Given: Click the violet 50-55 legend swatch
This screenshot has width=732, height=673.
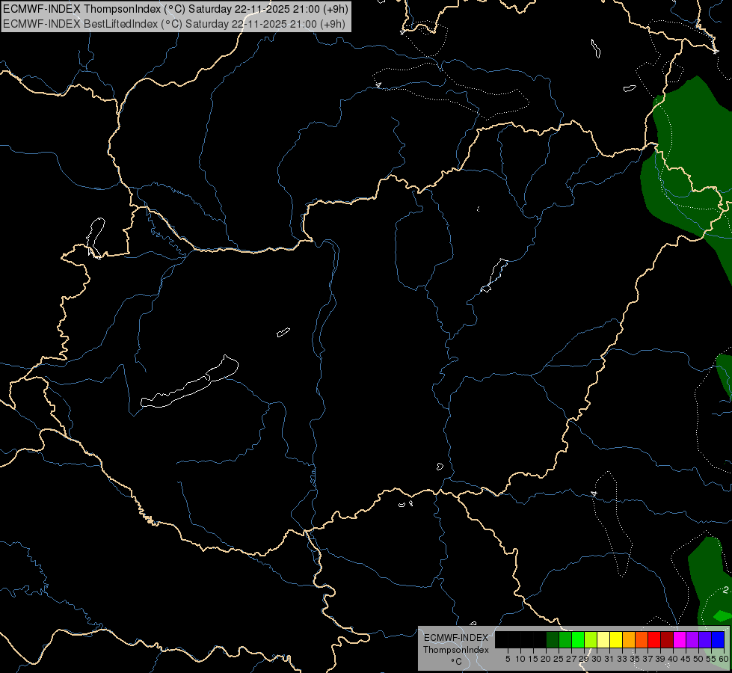Looking at the screenshot, I should [x=705, y=639].
